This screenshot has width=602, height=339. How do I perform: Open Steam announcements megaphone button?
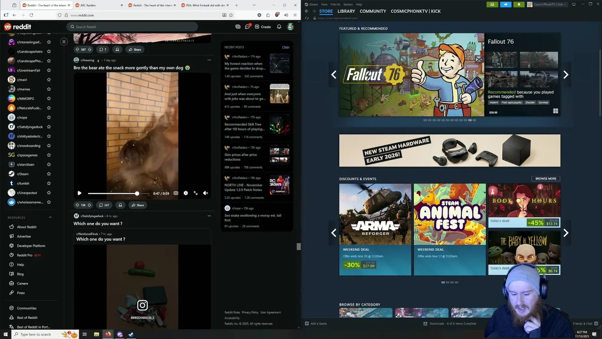(506, 4)
